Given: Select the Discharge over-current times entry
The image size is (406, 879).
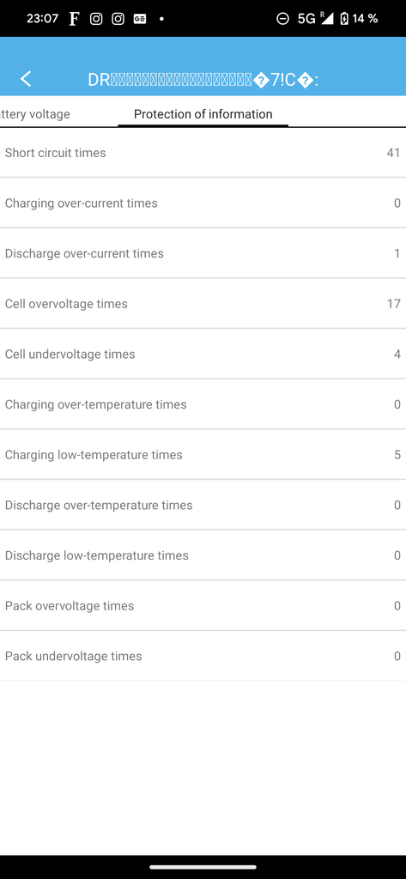Looking at the screenshot, I should pos(203,253).
